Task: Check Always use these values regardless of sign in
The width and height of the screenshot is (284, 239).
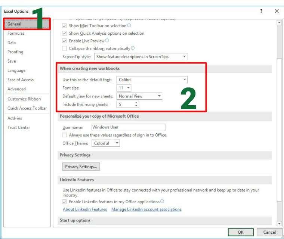Action: point(64,135)
